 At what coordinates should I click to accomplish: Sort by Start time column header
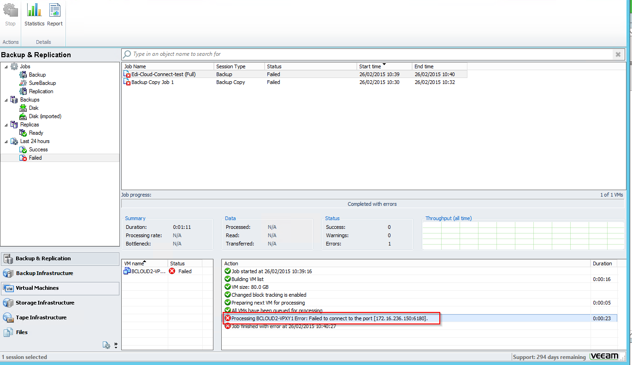[384, 66]
